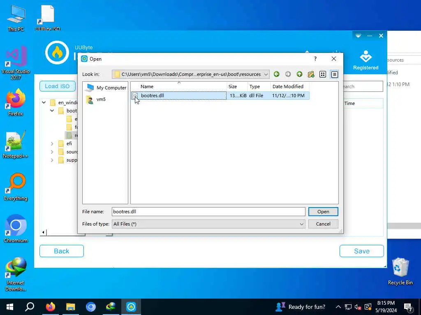Sort files by Type column header

pyautogui.click(x=259, y=87)
